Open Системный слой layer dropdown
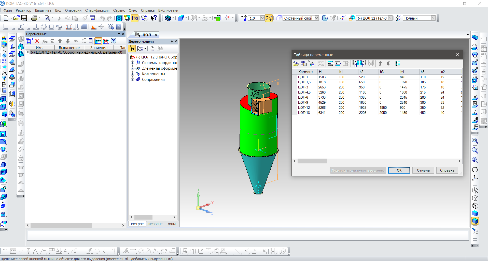488x261 pixels. tap(316, 18)
